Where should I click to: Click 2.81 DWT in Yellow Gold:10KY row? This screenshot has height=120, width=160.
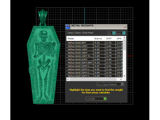click(110, 46)
